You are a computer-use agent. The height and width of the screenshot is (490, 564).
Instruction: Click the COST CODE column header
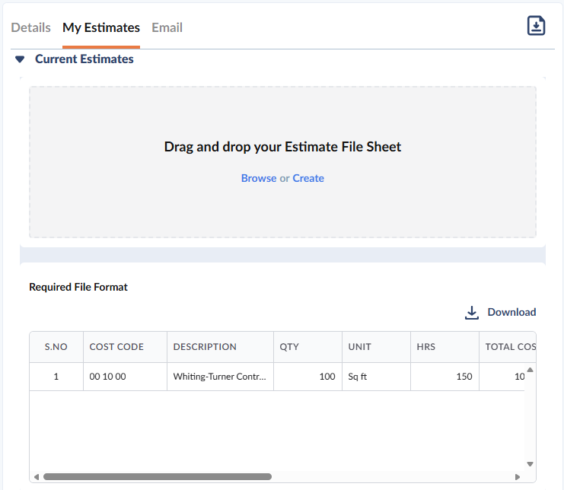pos(125,347)
